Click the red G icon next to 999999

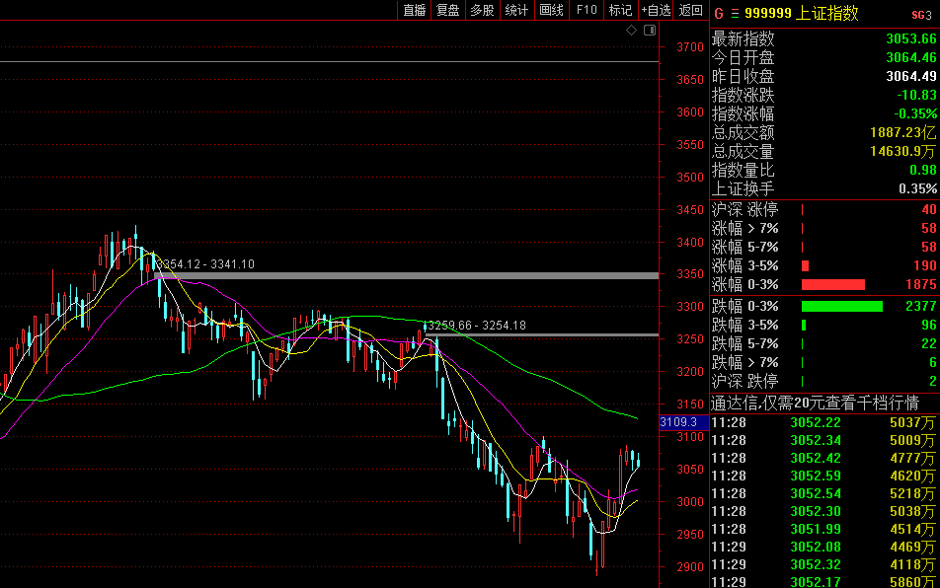(718, 14)
